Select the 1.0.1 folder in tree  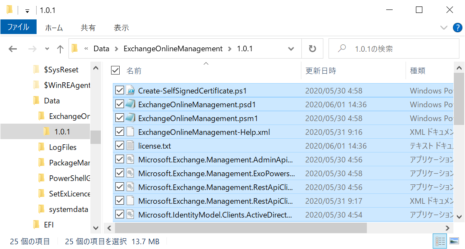(45, 131)
